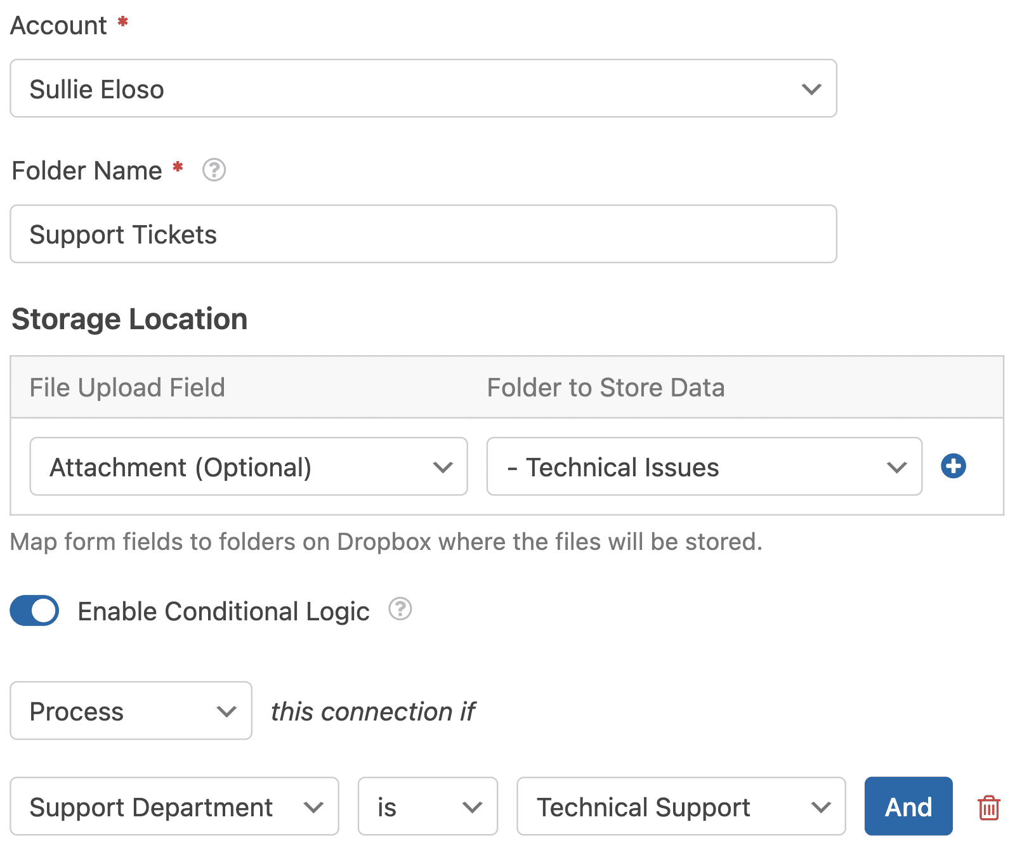Image resolution: width=1015 pixels, height=855 pixels.
Task: Open the "is" operator dropdown
Action: point(427,807)
